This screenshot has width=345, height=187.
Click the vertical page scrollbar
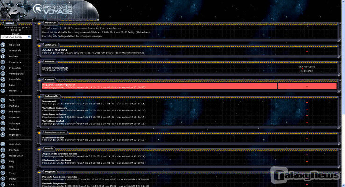pyautogui.click(x=343, y=93)
